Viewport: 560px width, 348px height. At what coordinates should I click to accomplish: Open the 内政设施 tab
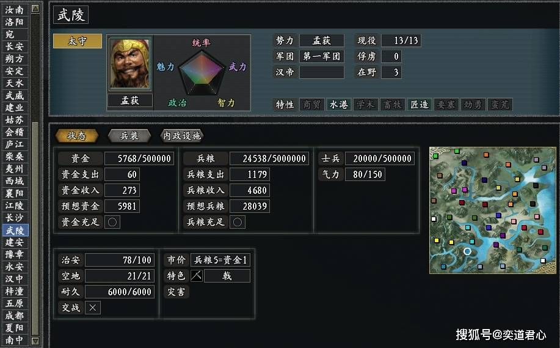182,136
